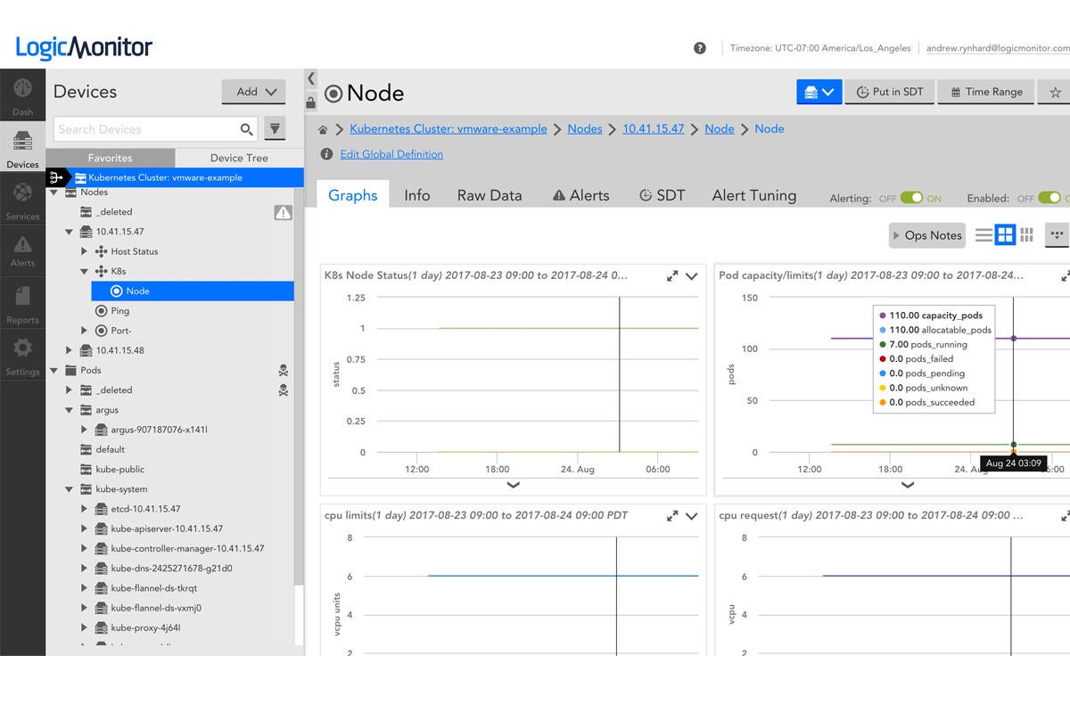Switch to the Alert Tuning tab
The image size is (1070, 713).
point(754,195)
